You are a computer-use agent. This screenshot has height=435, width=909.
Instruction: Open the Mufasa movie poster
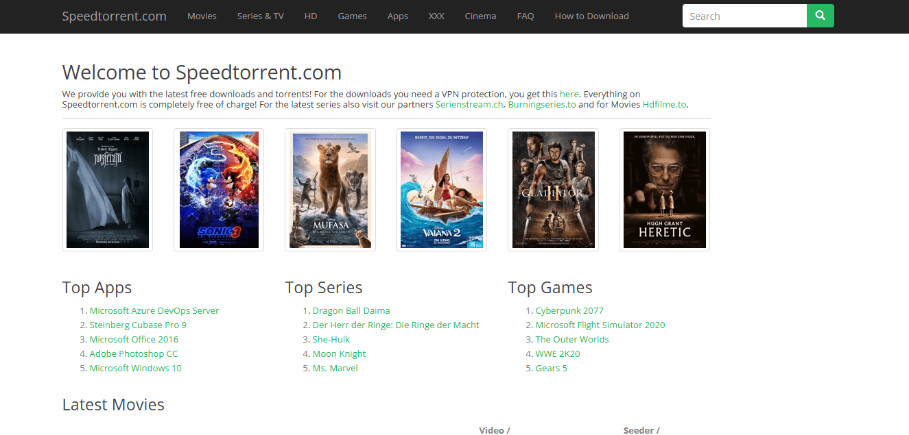330,189
